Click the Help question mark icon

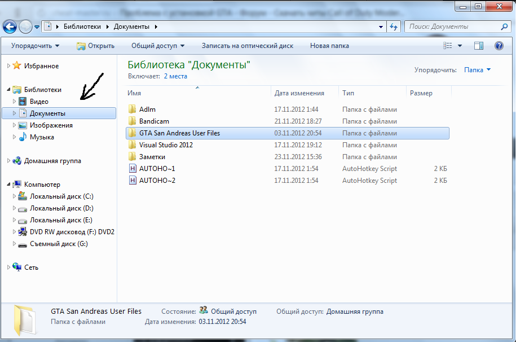[x=499, y=46]
